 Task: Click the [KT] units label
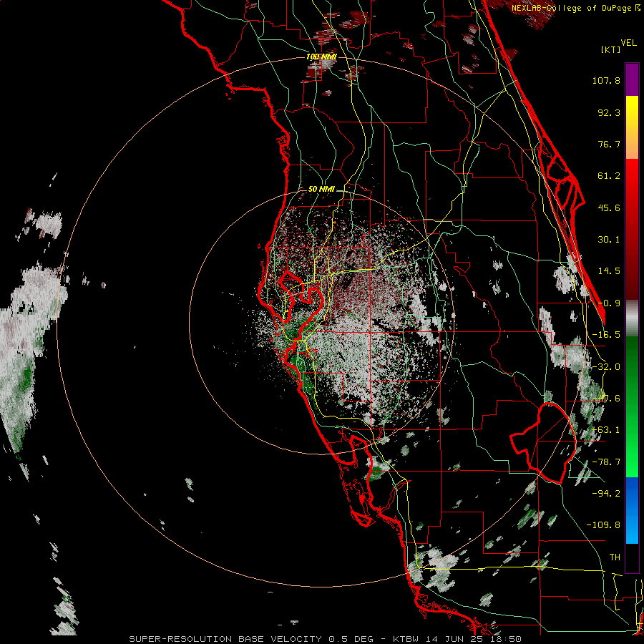pos(611,49)
